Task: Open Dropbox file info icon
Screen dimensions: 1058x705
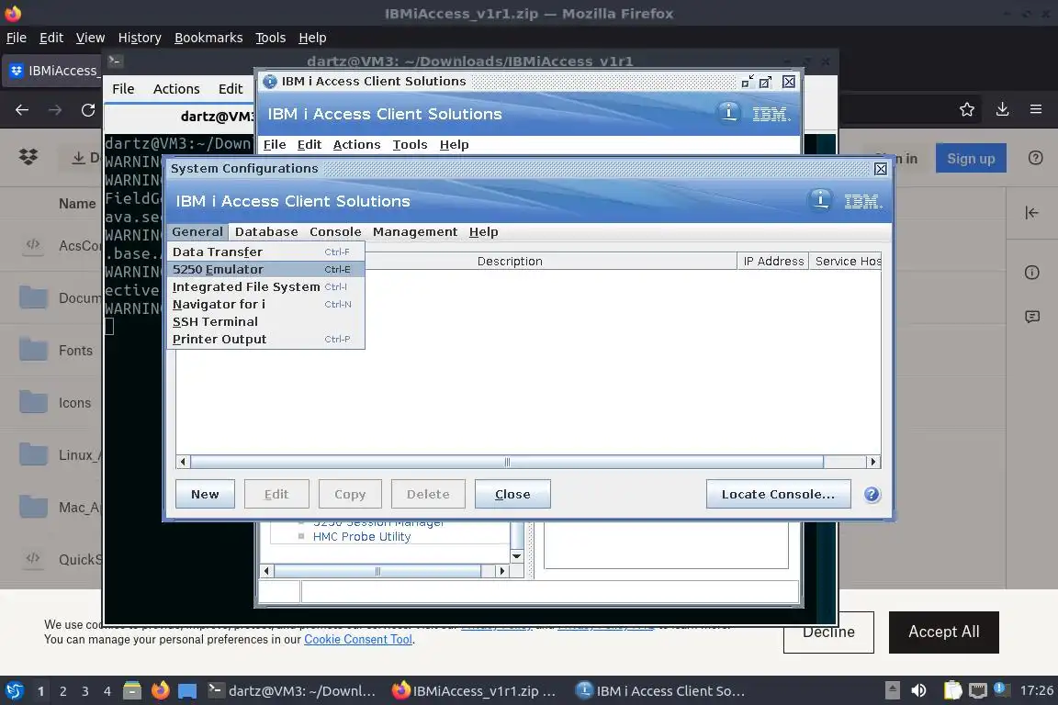Action: 1031,273
